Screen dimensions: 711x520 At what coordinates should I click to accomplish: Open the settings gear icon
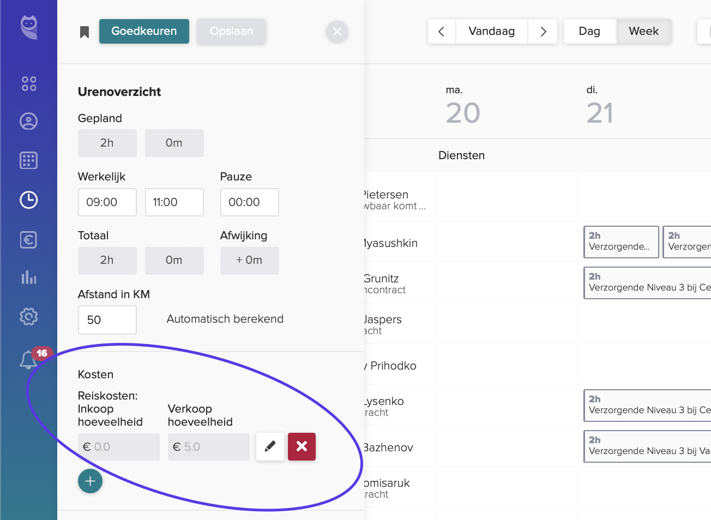tap(29, 317)
